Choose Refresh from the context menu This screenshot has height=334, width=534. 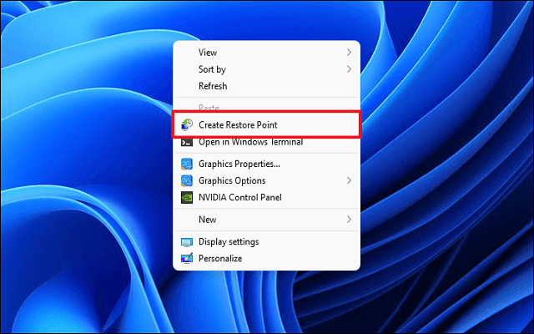tap(266, 86)
